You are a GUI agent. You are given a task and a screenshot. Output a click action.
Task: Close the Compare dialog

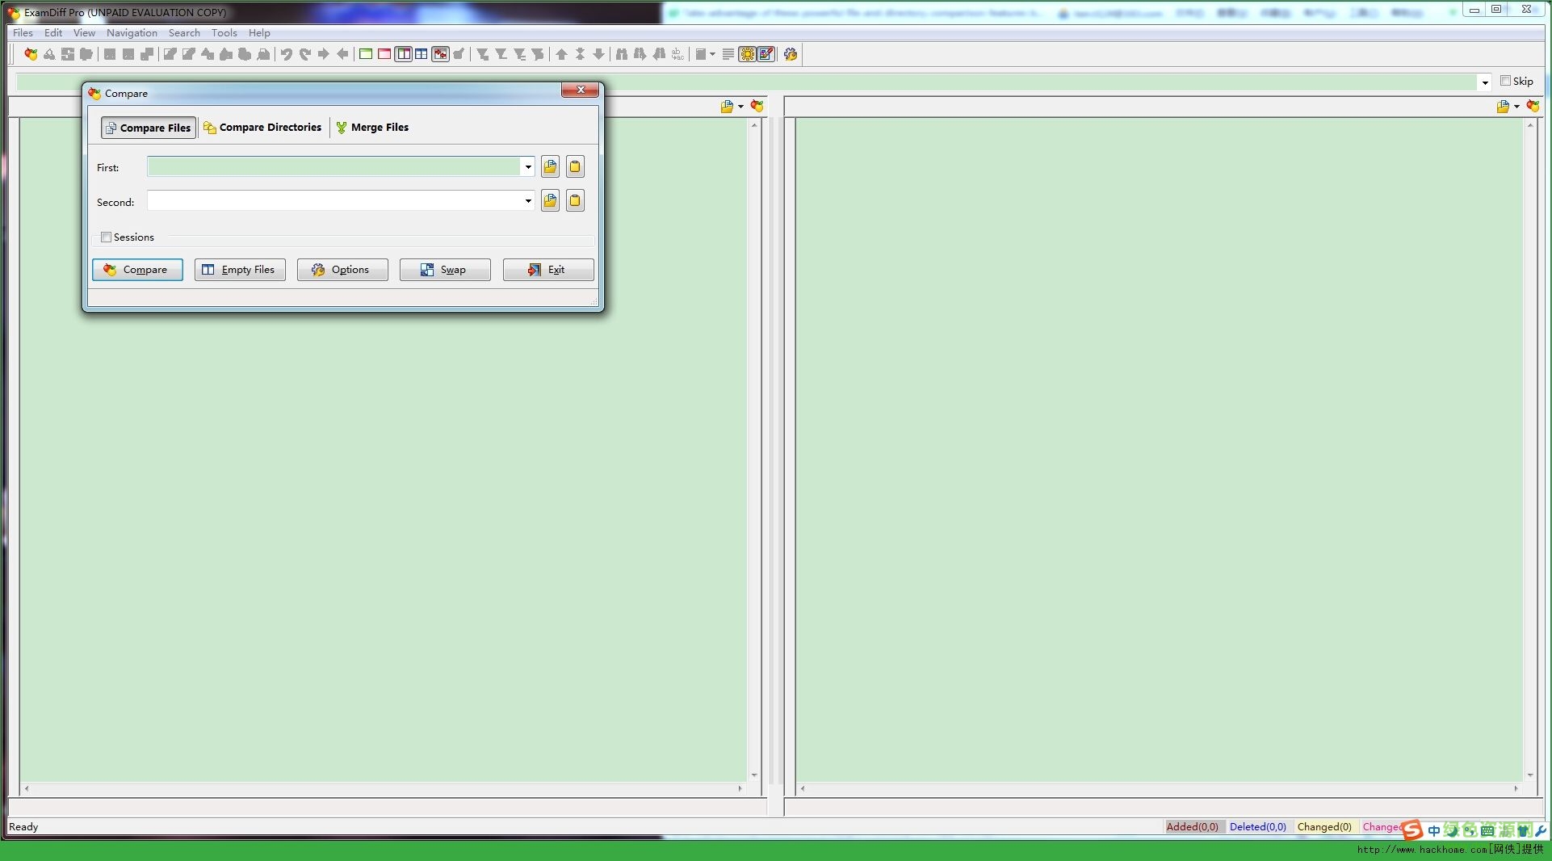[x=580, y=90]
